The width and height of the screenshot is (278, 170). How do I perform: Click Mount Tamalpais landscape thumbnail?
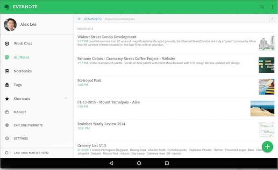[263, 109]
